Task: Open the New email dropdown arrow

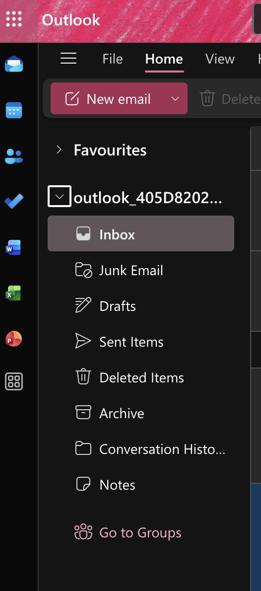Action: (175, 99)
